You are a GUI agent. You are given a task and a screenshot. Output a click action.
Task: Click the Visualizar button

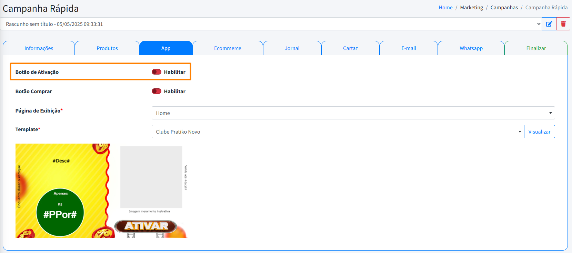(x=539, y=132)
